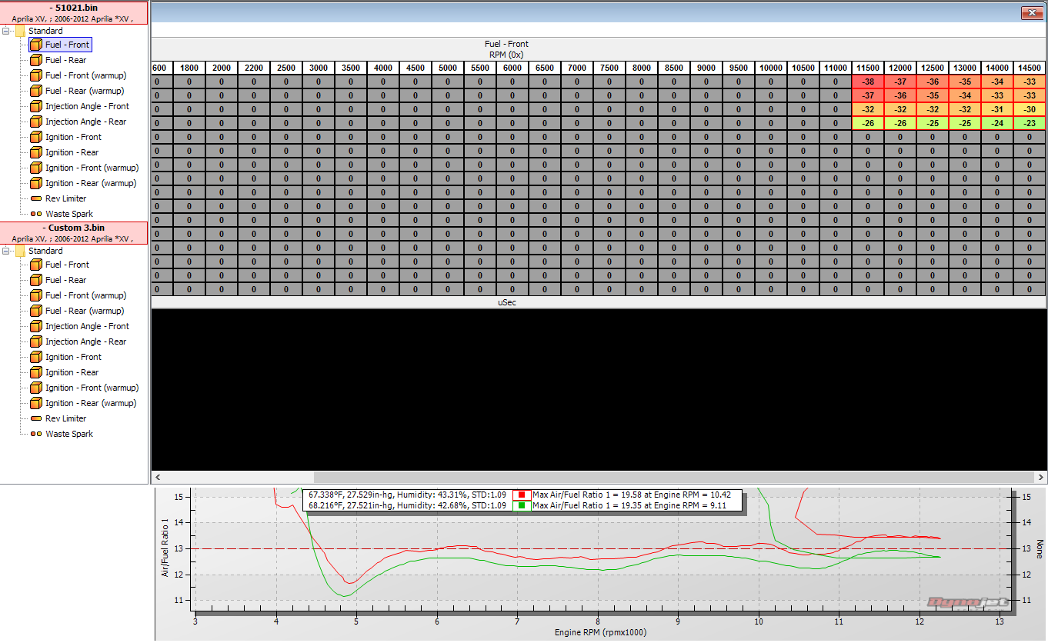The width and height of the screenshot is (1048, 643).
Task: Select the -30 cell under 14500
Action: click(1030, 109)
